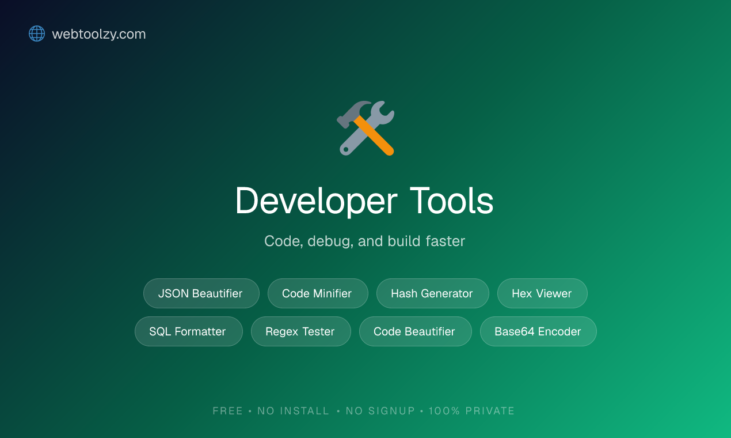
Task: Click the NO INSTALL footer text
Action: 294,411
